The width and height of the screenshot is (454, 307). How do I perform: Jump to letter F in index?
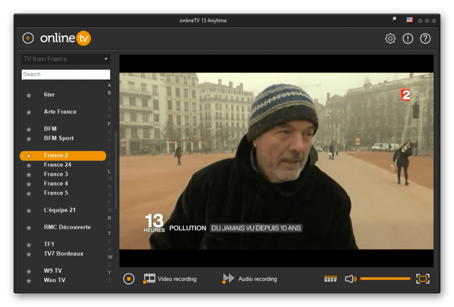coord(109,124)
